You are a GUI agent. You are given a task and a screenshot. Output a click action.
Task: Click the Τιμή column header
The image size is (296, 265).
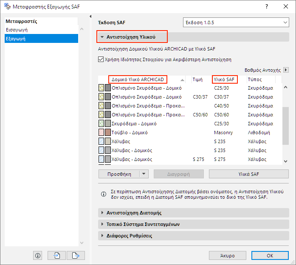coord(197,79)
